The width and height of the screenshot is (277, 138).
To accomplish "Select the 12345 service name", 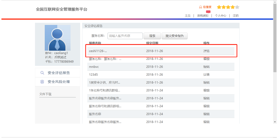I will (x=93, y=74).
